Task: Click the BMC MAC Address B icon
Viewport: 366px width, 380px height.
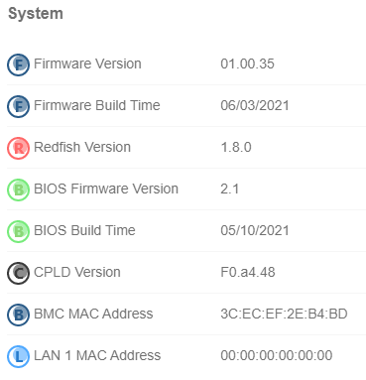Action: (18, 315)
